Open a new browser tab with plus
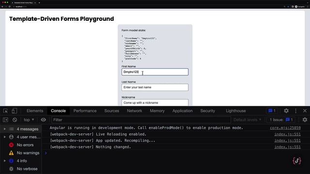The height and width of the screenshot is (174, 310). pos(39,2)
